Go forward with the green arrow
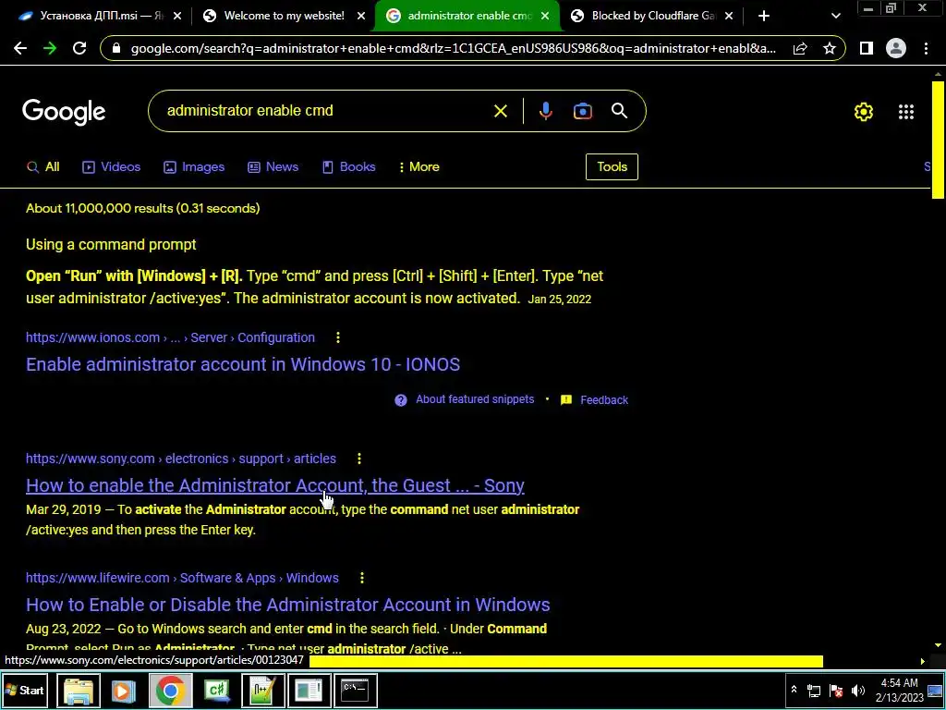Viewport: 946px width, 710px height. pos(50,49)
